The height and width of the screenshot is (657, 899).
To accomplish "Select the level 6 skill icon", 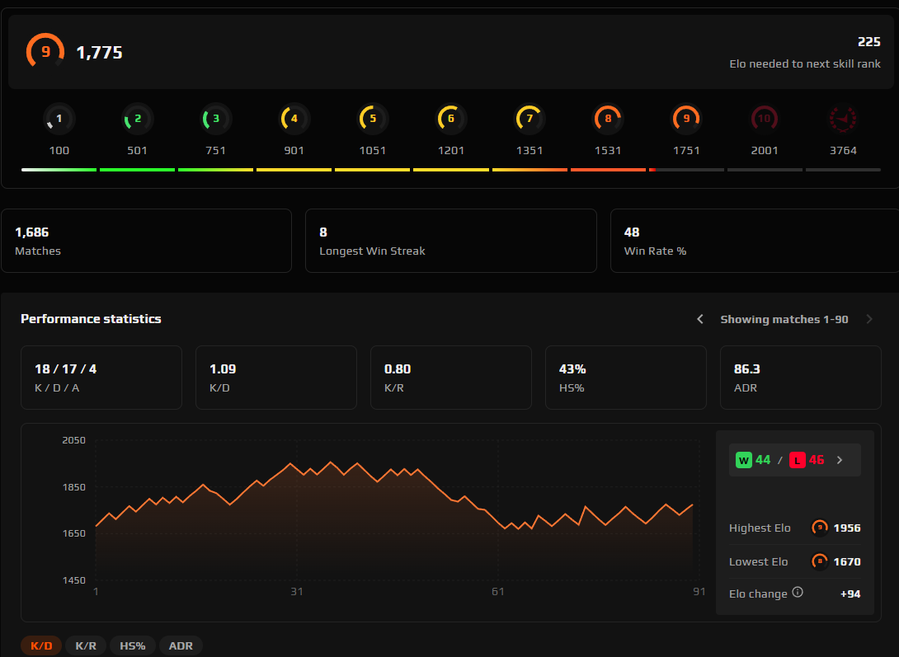I will (x=451, y=120).
